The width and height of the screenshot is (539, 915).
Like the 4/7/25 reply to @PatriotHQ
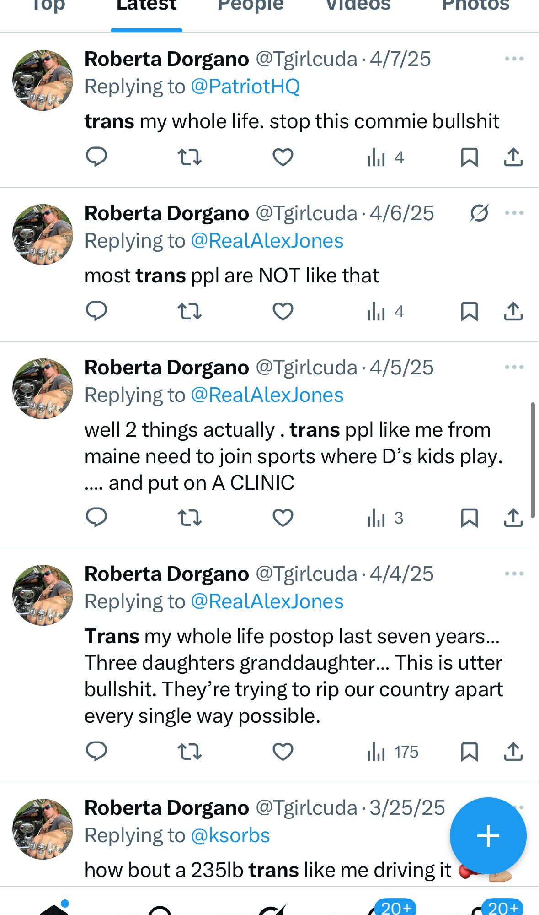point(283,157)
